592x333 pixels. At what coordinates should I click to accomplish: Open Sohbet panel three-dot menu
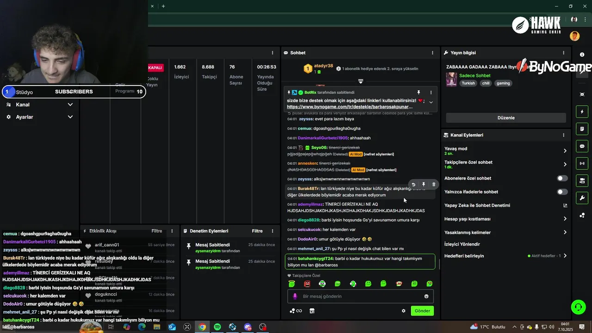[x=432, y=53]
